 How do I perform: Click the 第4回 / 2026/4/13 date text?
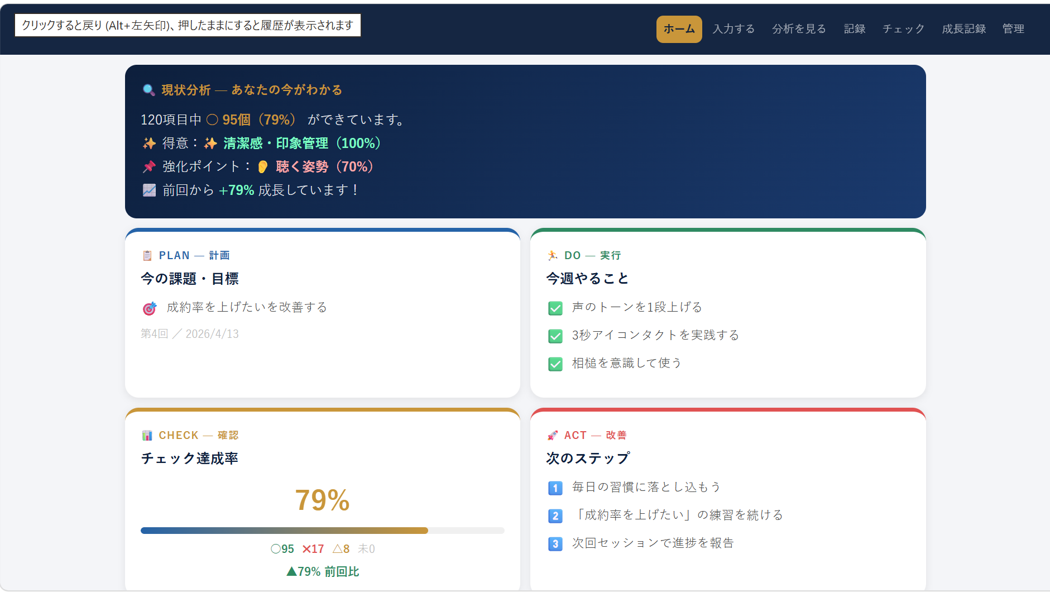[x=190, y=334]
